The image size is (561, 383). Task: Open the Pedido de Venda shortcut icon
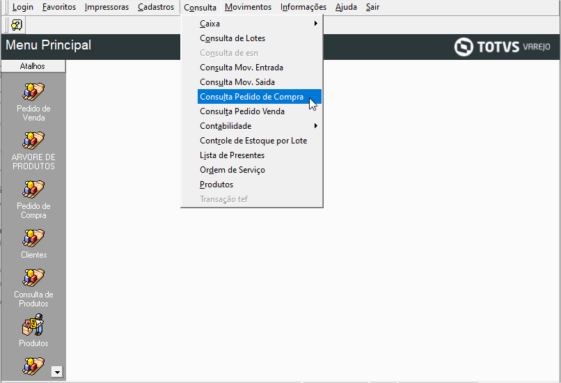[33, 92]
